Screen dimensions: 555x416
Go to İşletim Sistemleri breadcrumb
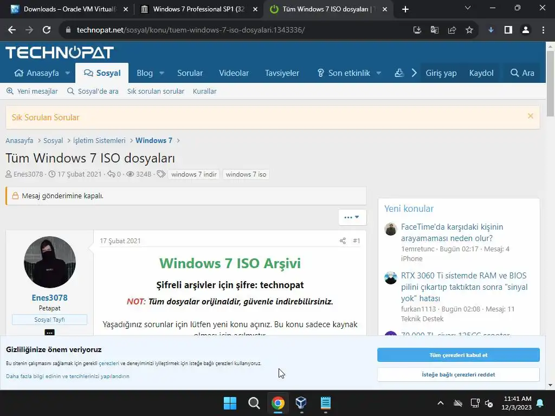coord(99,140)
